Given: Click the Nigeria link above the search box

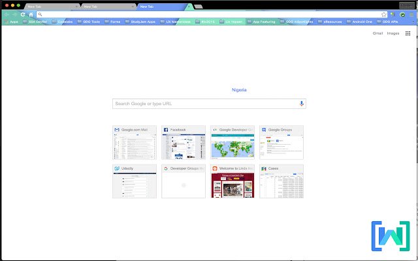Looking at the screenshot, I should coord(239,90).
